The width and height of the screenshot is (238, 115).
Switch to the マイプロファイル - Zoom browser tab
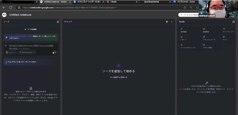186,2
